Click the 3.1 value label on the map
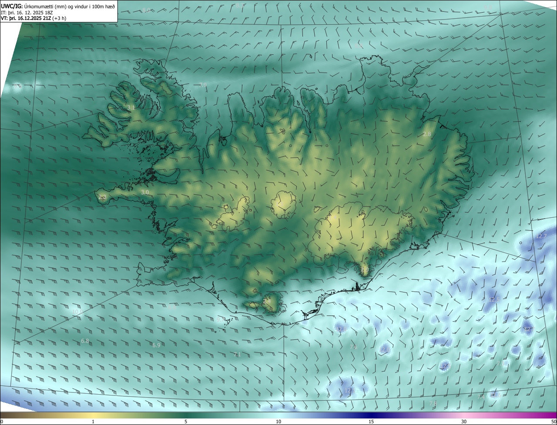The height and width of the screenshot is (425, 557). pos(131,107)
